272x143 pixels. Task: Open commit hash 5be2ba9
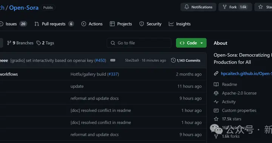point(132,61)
